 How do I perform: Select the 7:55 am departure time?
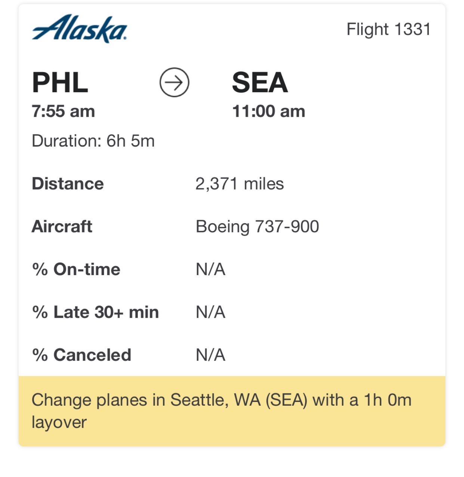point(64,111)
